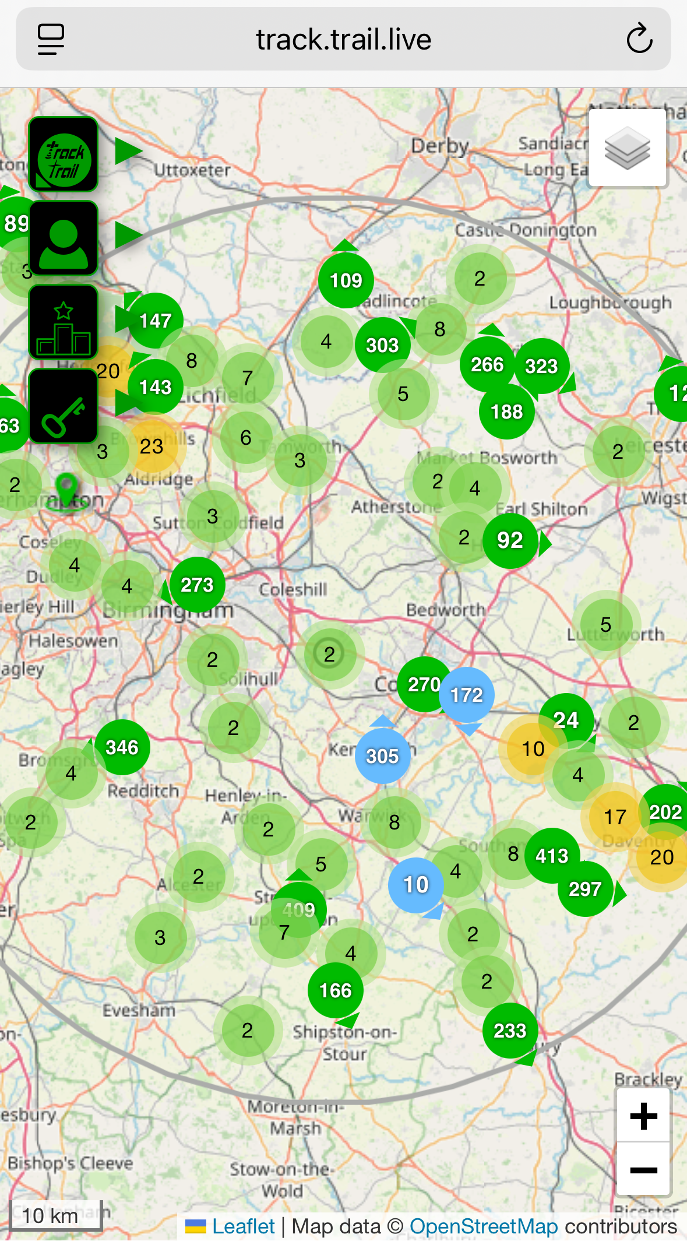Image resolution: width=687 pixels, height=1241 pixels.
Task: Zoom out of the map
Action: [x=643, y=1169]
